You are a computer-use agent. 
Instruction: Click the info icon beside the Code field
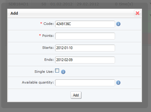tap(118, 24)
